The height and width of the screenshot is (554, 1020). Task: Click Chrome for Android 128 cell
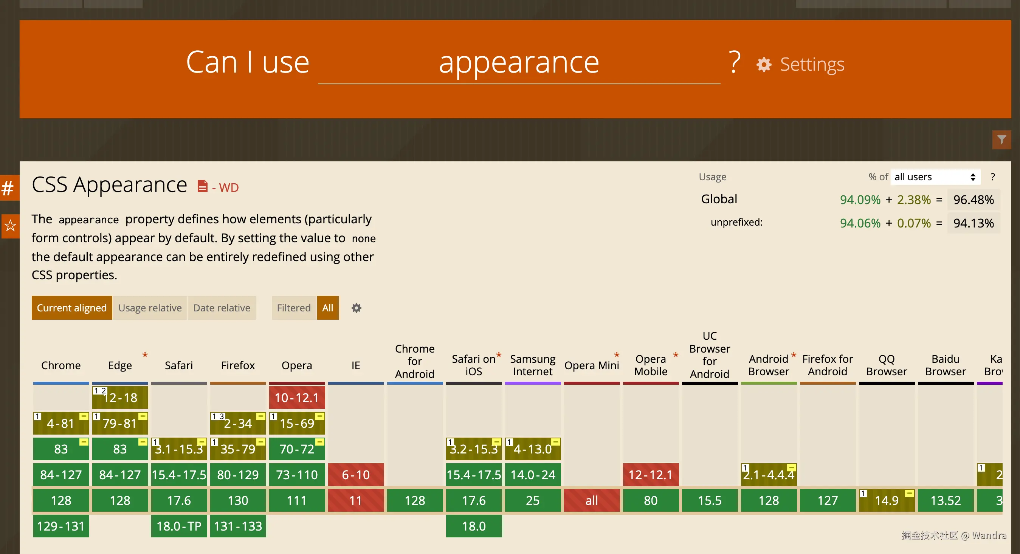click(x=415, y=500)
